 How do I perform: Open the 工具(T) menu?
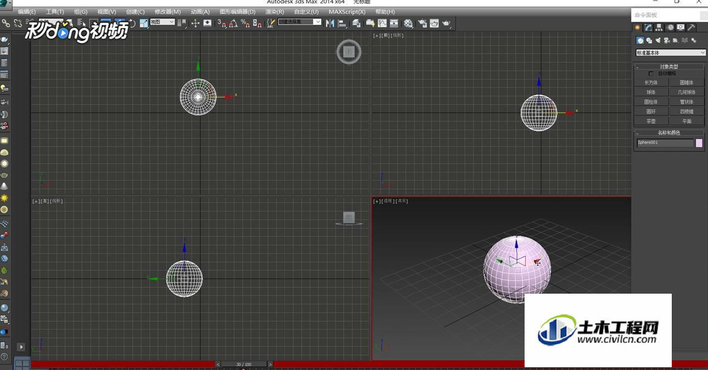(x=55, y=12)
